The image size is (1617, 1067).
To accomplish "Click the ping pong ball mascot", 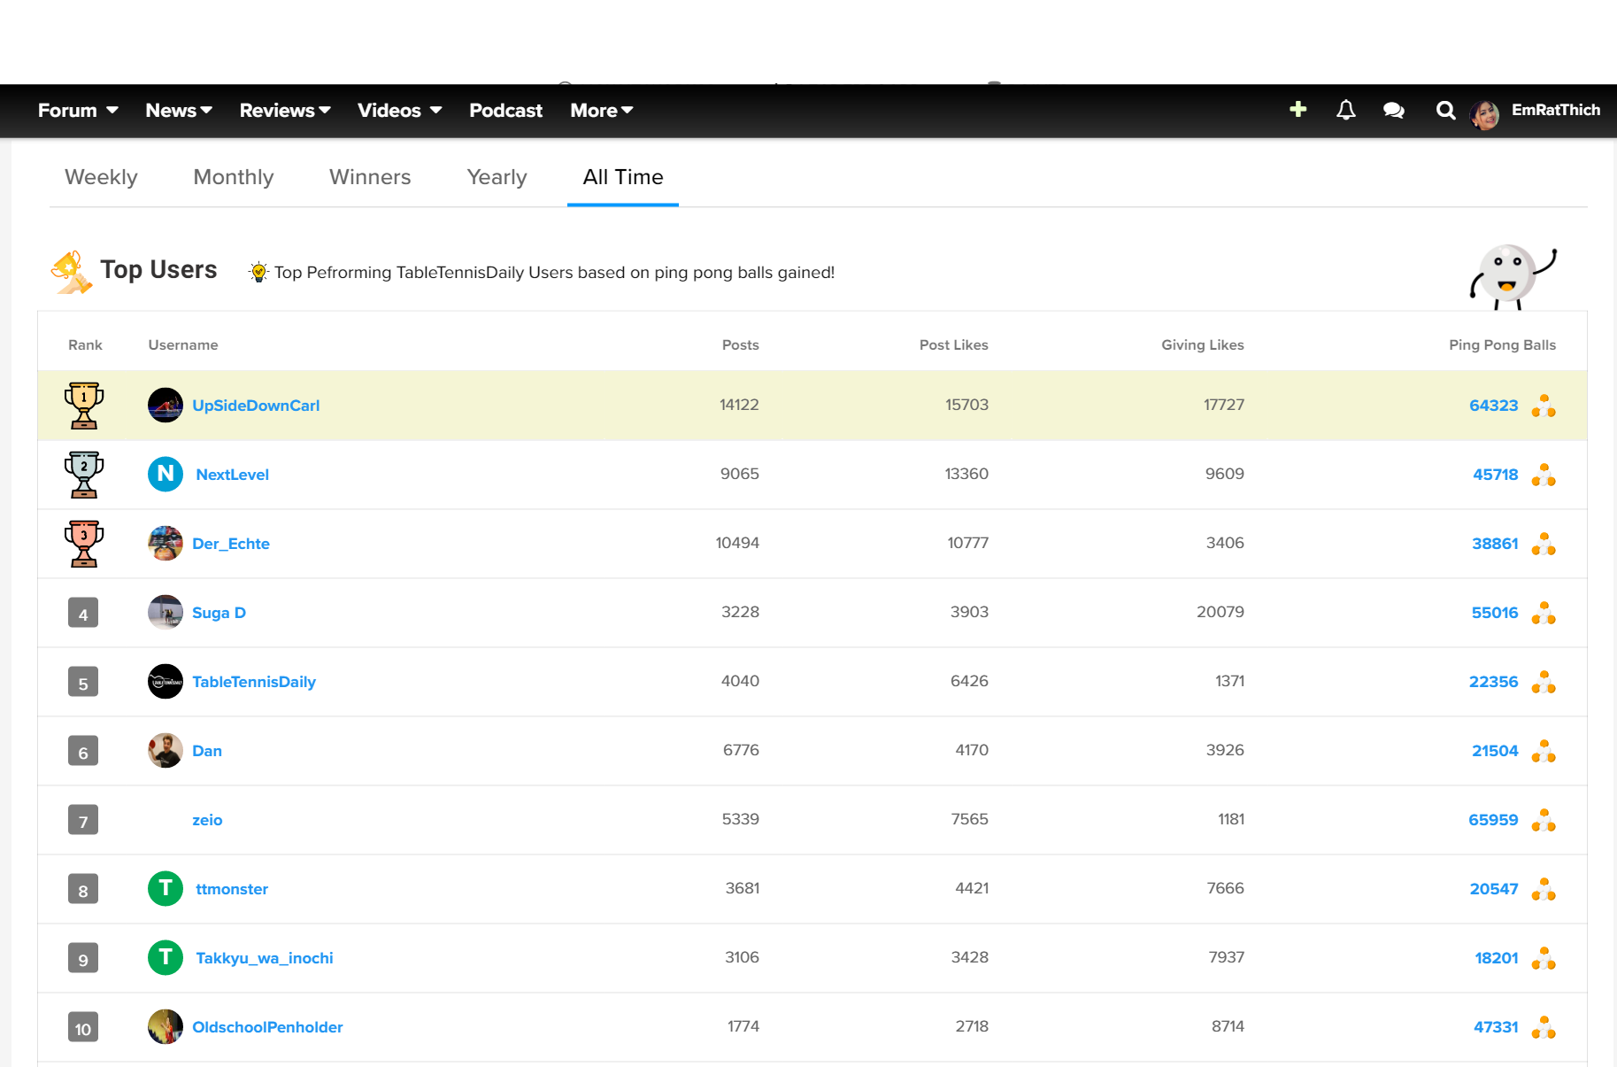I will (1513, 276).
